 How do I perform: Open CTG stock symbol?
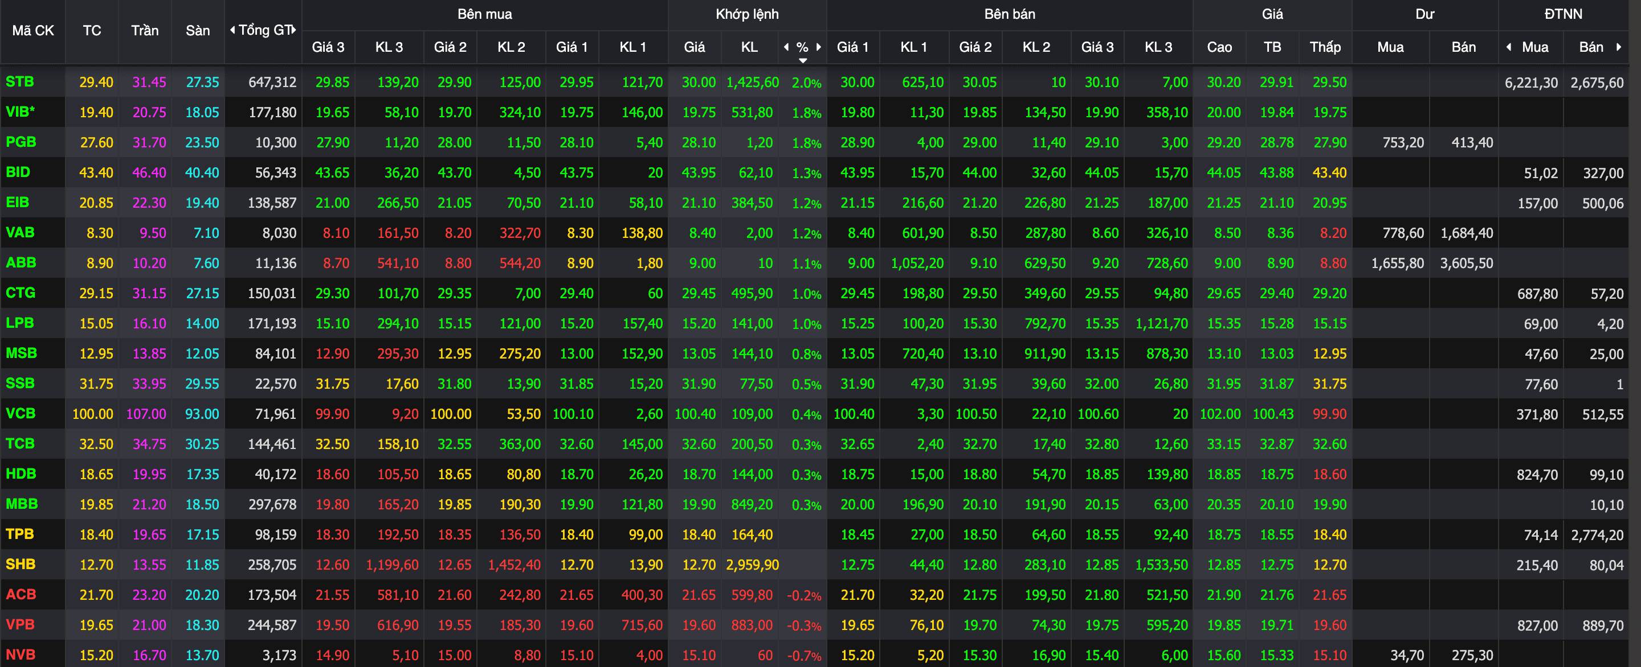tap(21, 293)
